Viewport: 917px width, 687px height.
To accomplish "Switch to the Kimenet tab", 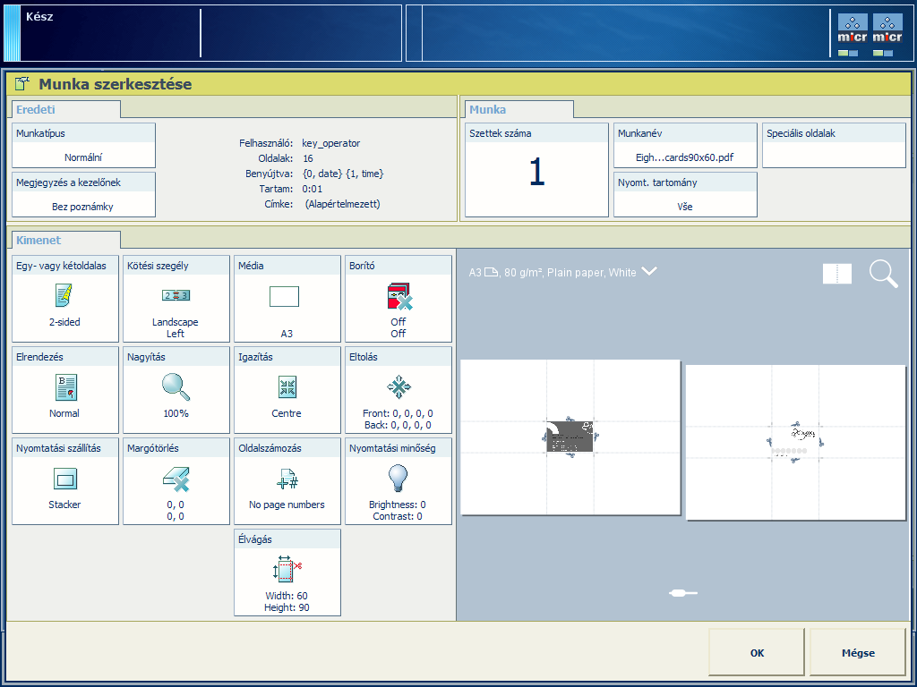I will [x=64, y=240].
